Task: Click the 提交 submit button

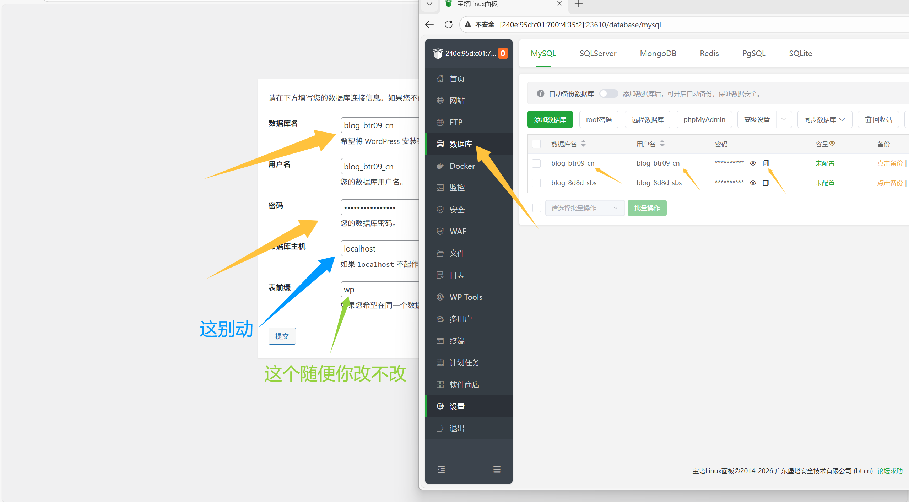Action: (x=282, y=336)
